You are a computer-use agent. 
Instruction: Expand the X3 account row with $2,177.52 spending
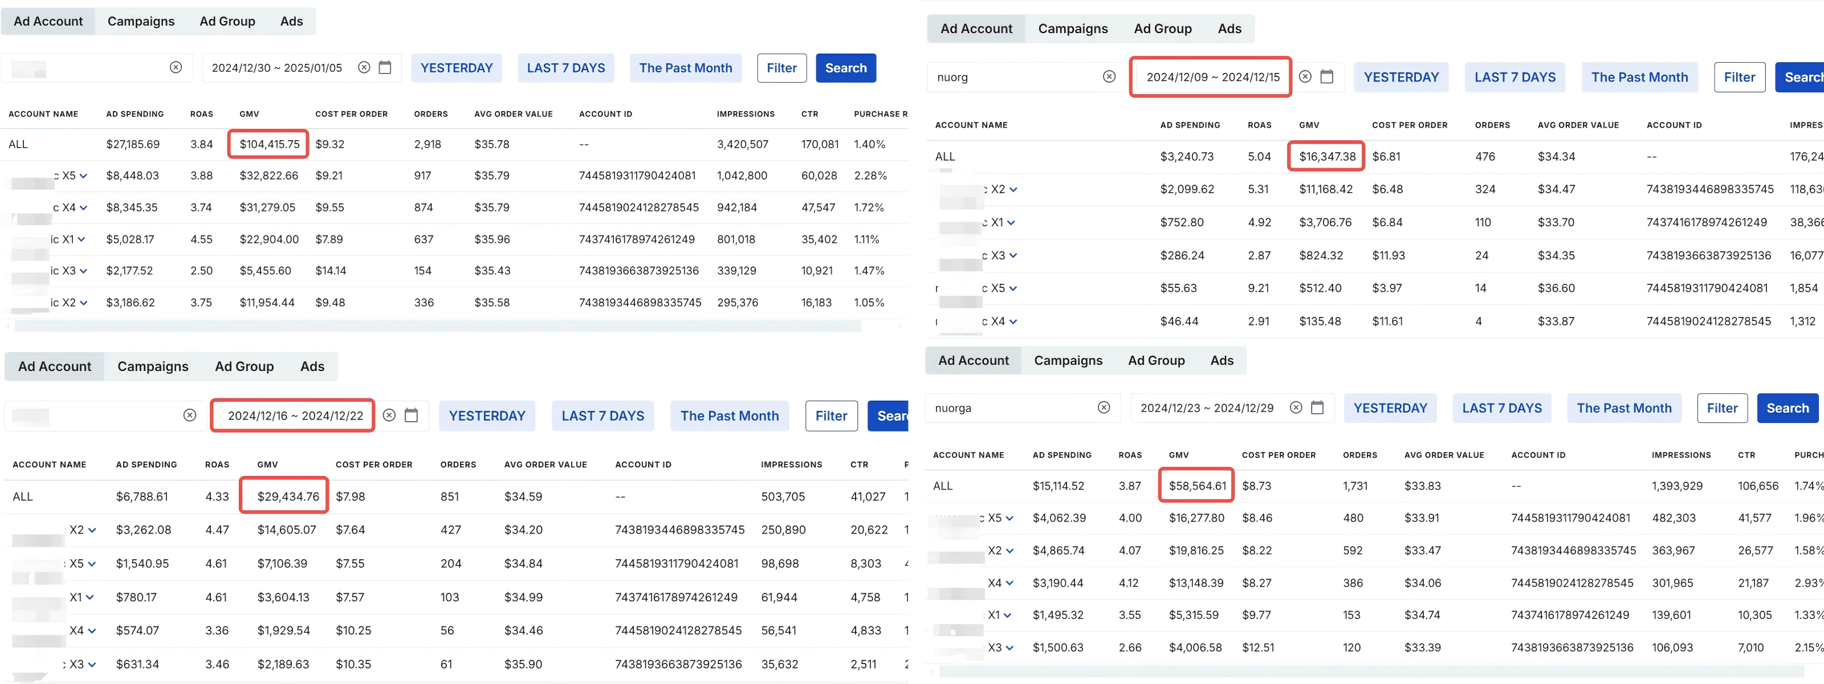[x=84, y=271]
